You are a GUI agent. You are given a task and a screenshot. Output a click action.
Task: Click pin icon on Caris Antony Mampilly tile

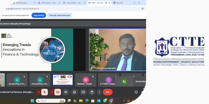click(92, 68)
